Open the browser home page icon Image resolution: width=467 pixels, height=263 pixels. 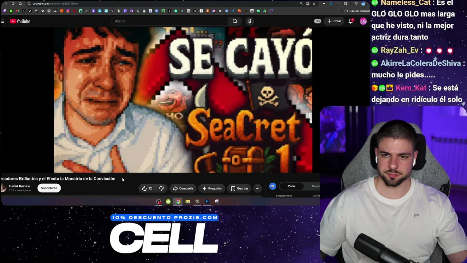click(x=20, y=4)
